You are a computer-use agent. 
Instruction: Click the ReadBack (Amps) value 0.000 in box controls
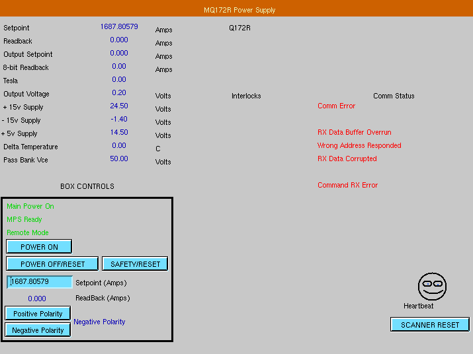click(x=37, y=299)
